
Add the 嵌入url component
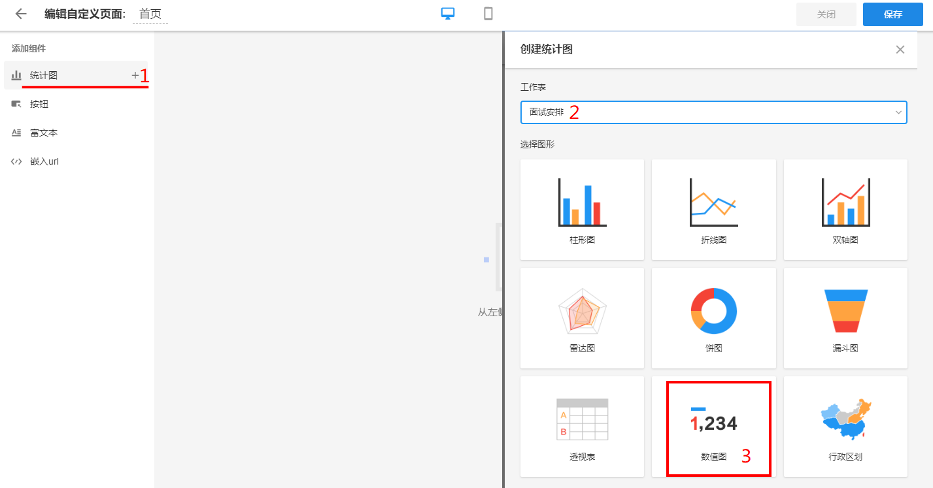click(x=76, y=161)
